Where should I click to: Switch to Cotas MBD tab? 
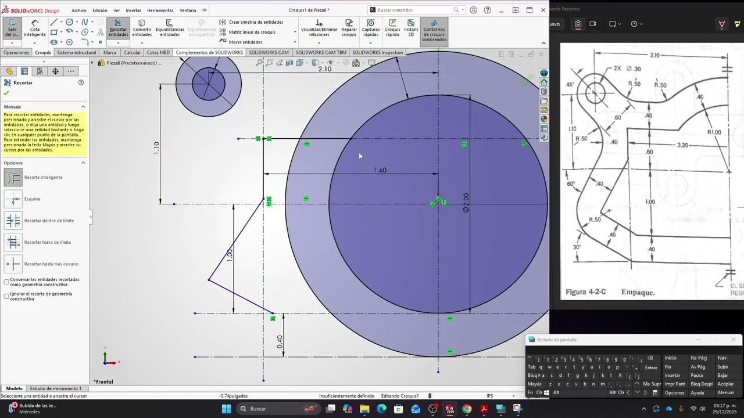(x=158, y=52)
